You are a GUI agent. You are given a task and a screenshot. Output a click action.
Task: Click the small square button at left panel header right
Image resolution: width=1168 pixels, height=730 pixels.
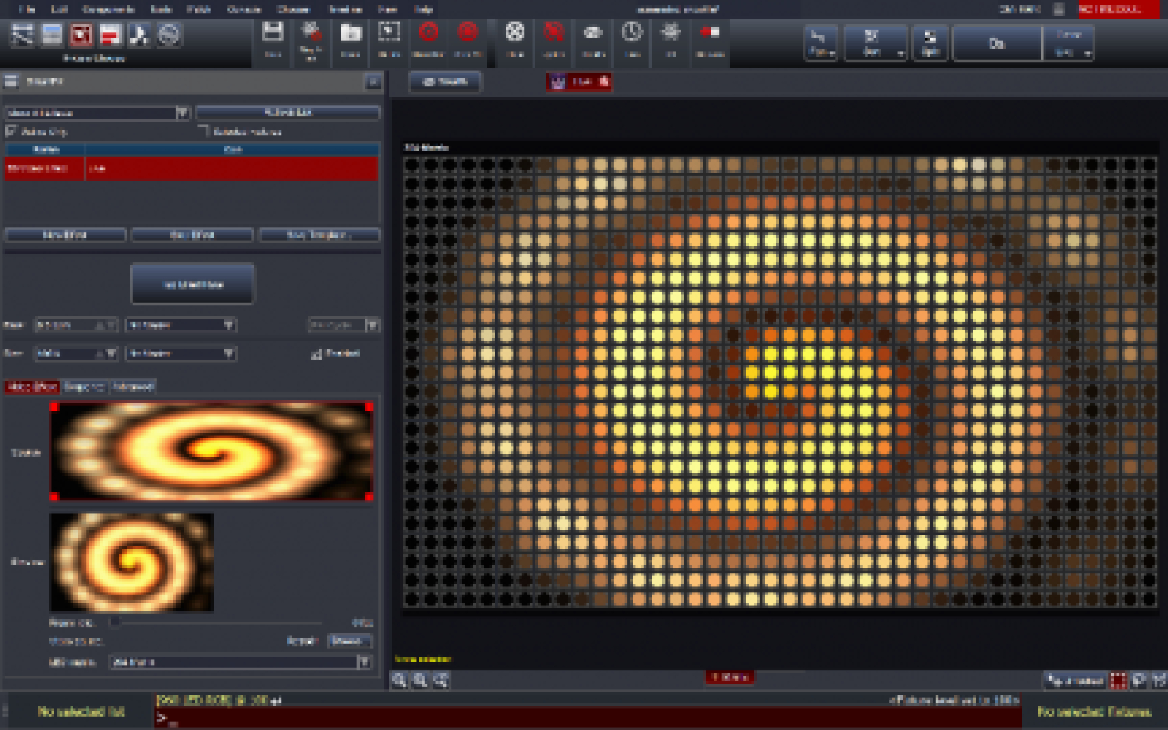(x=373, y=82)
